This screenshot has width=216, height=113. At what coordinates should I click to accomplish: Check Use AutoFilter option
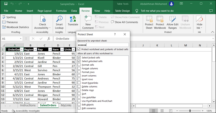pyautogui.click(x=79, y=97)
